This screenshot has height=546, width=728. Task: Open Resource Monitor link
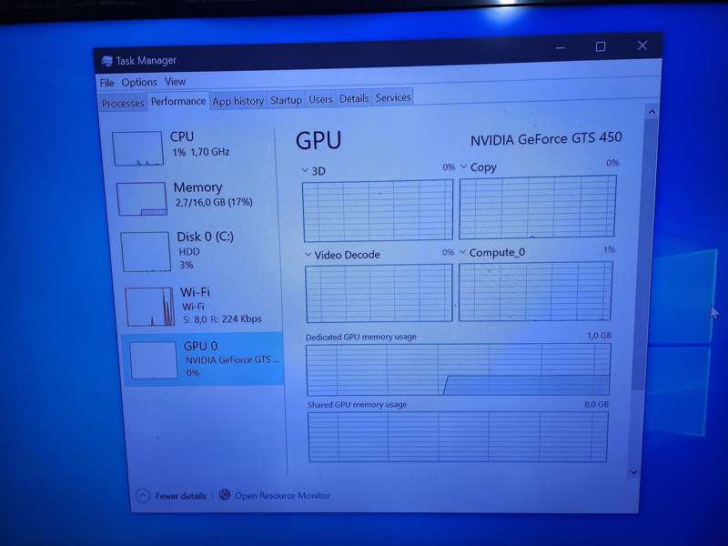282,495
